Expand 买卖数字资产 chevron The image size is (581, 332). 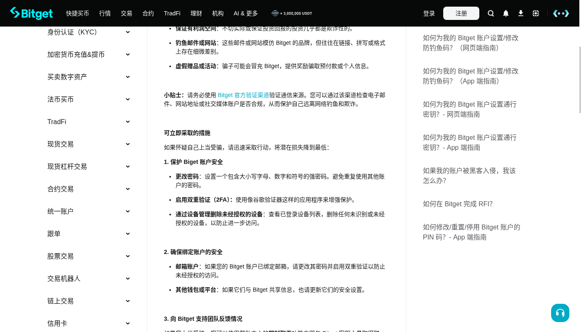[x=128, y=77]
